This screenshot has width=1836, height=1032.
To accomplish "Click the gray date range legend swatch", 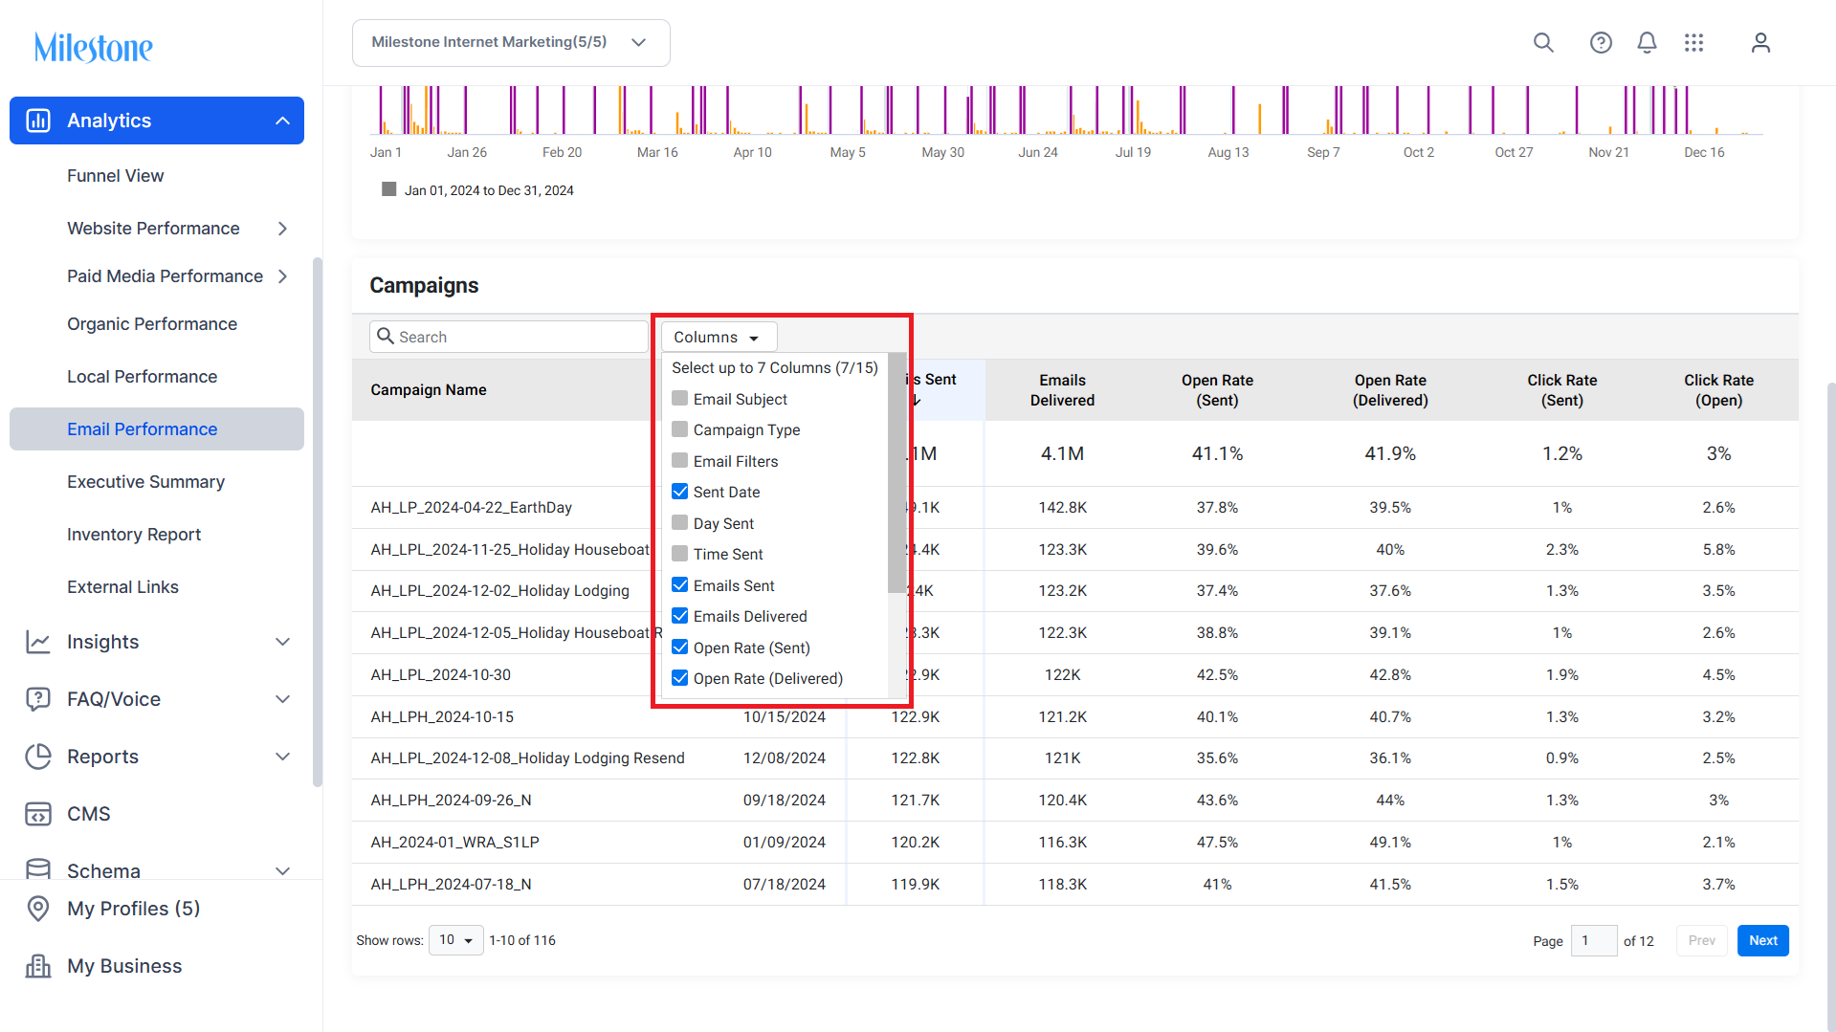I will 389,189.
